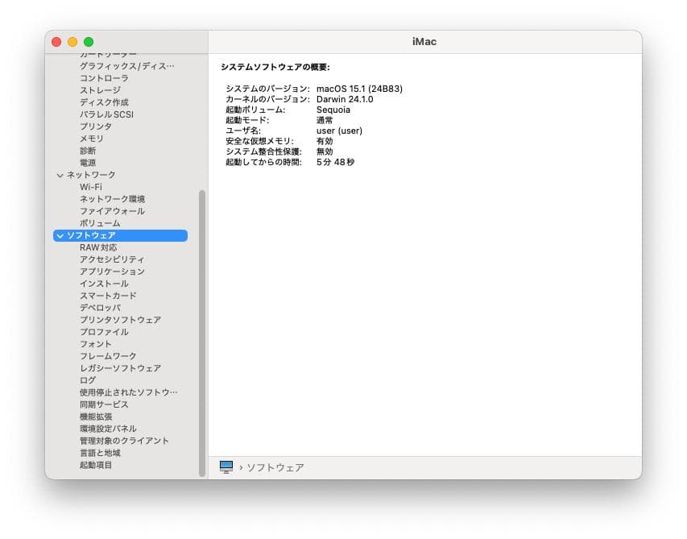Select 管理対象のクライアント in sidebar

124,441
